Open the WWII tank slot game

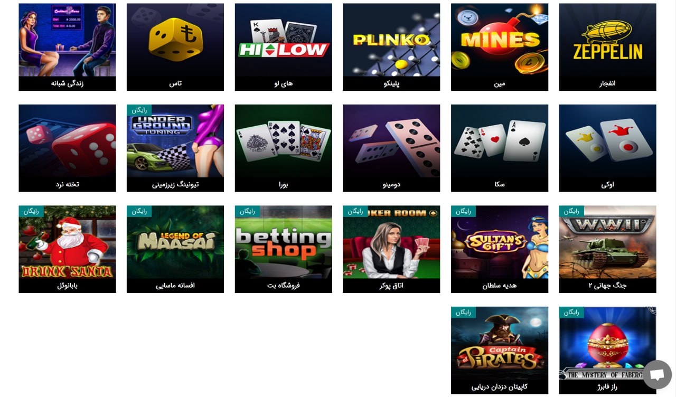[x=607, y=249]
